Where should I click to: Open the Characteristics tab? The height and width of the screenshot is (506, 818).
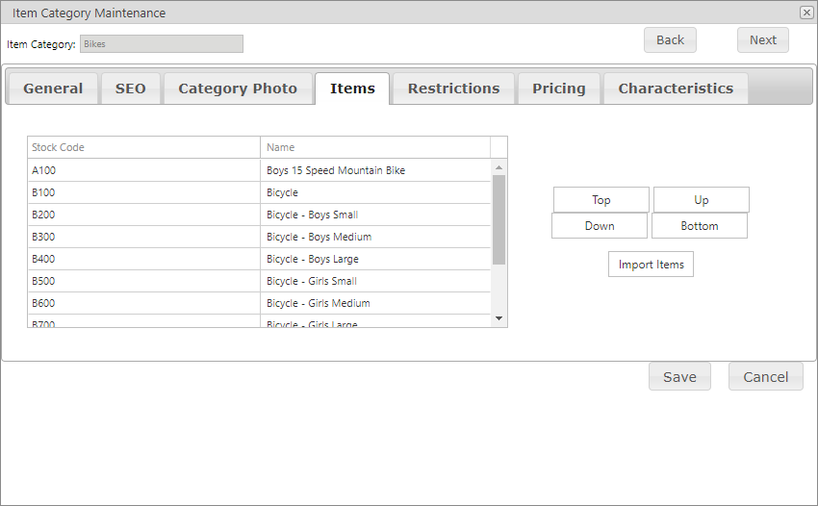pyautogui.click(x=676, y=89)
